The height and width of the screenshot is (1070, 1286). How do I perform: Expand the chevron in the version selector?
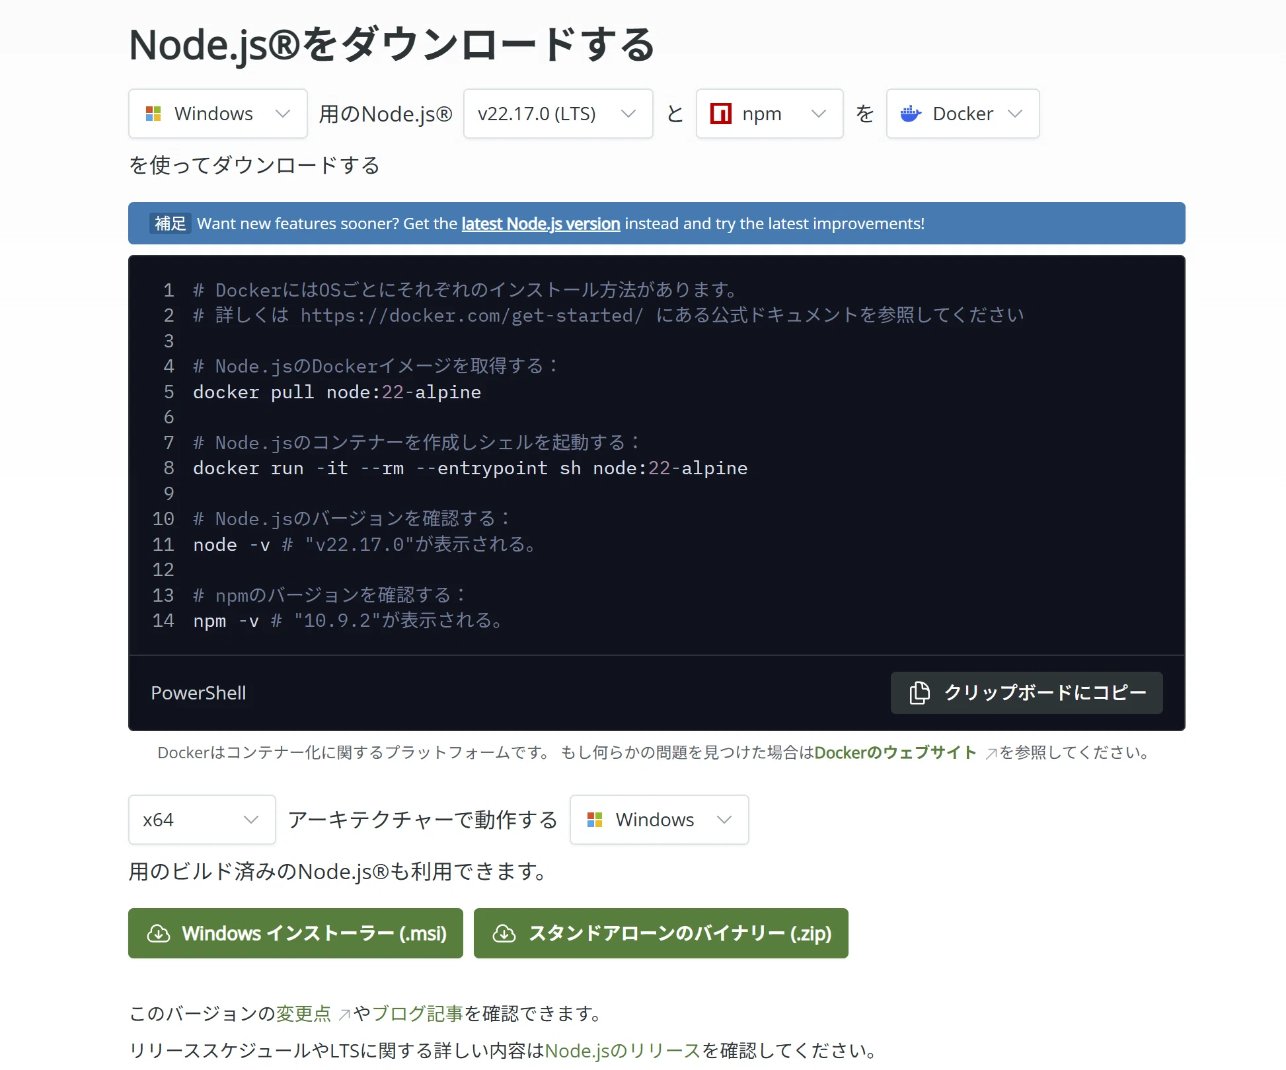(628, 114)
